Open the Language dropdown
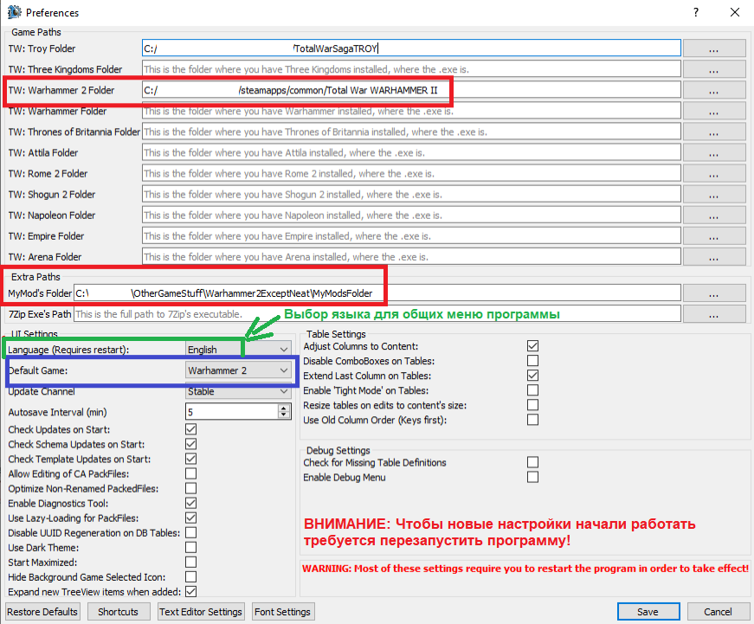Viewport: 754px width, 624px height. tap(238, 350)
